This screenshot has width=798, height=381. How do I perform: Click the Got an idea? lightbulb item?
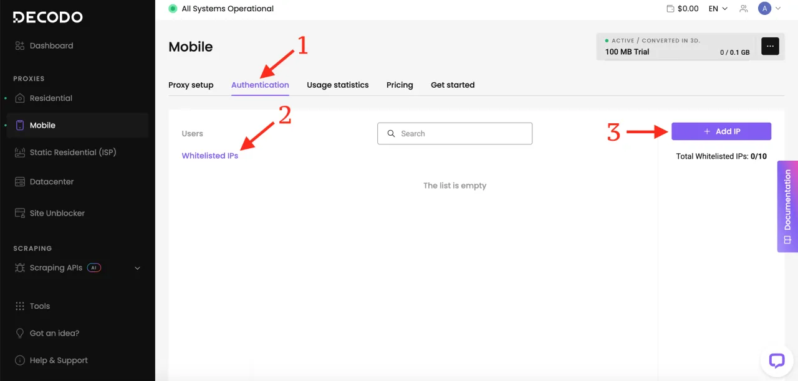[54, 333]
